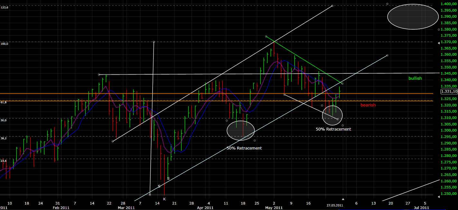
Task: Click the "50% Retracement" text under May ellipse
Action: tap(333, 129)
